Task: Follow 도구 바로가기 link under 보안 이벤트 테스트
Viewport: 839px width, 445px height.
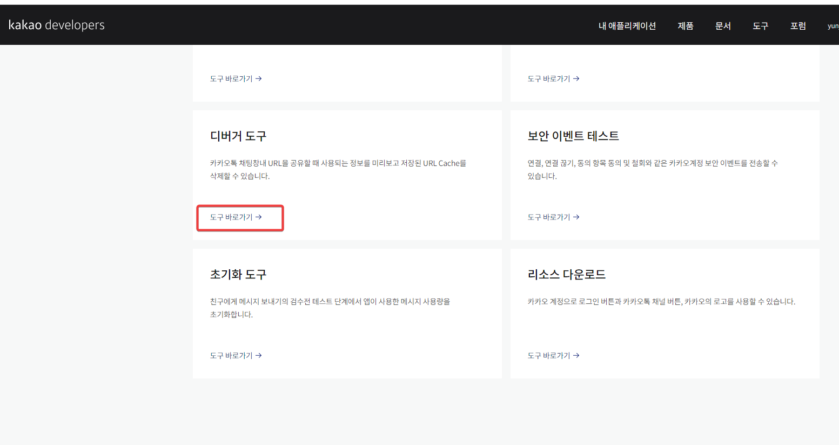Action: (554, 217)
